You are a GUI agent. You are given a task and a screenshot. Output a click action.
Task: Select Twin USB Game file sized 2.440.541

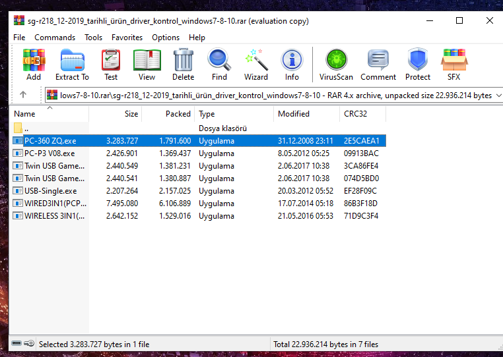coord(55,178)
